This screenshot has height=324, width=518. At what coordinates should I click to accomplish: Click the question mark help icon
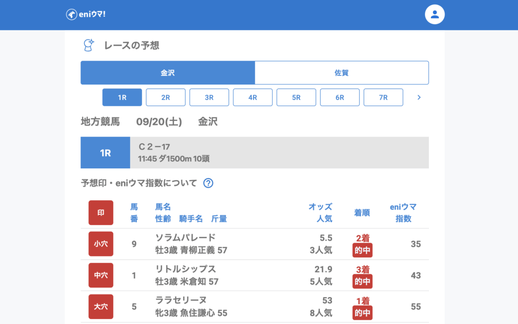click(x=208, y=183)
